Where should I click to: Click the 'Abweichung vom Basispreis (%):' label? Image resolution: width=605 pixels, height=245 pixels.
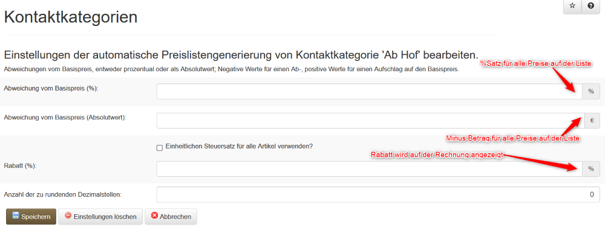point(51,89)
